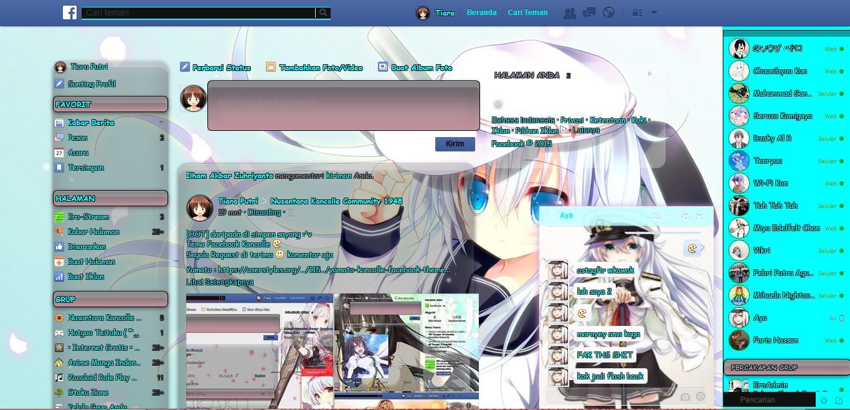
Task: Open the Cari Teman menu item
Action: click(x=527, y=12)
